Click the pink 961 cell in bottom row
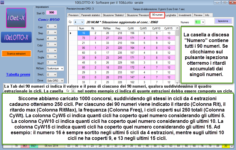The image size is (236, 150). [x=25, y=146]
